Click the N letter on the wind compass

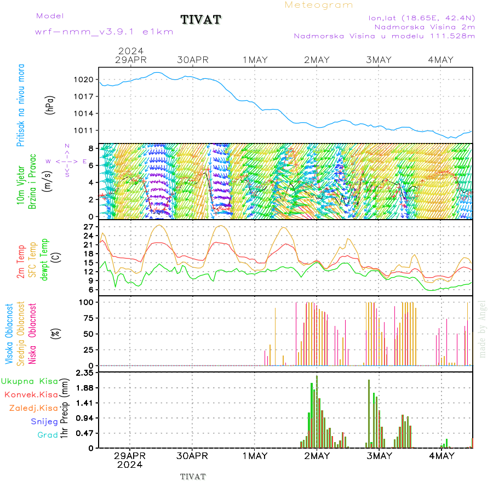67,146
